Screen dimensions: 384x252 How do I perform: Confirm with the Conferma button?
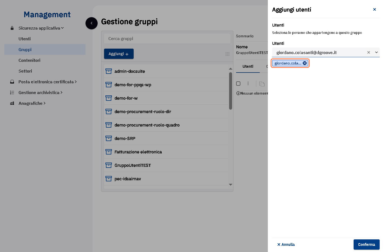[x=367, y=244]
